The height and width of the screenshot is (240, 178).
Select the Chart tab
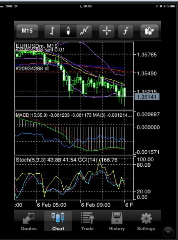tap(58, 221)
